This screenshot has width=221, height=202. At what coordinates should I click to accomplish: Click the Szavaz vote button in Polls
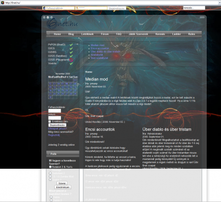click(62, 183)
